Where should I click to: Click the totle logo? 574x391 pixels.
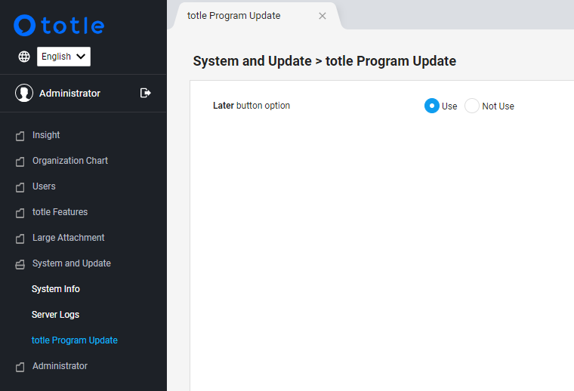pos(59,25)
